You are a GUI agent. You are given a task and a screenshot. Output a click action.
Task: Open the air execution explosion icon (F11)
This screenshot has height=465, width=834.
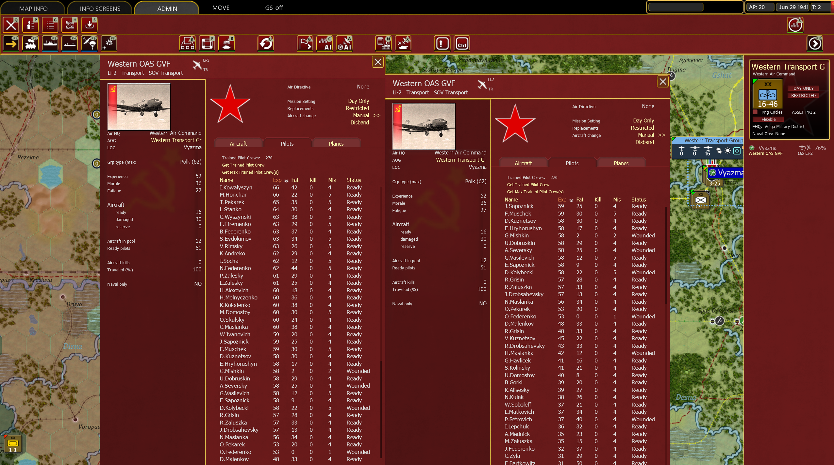pos(109,43)
